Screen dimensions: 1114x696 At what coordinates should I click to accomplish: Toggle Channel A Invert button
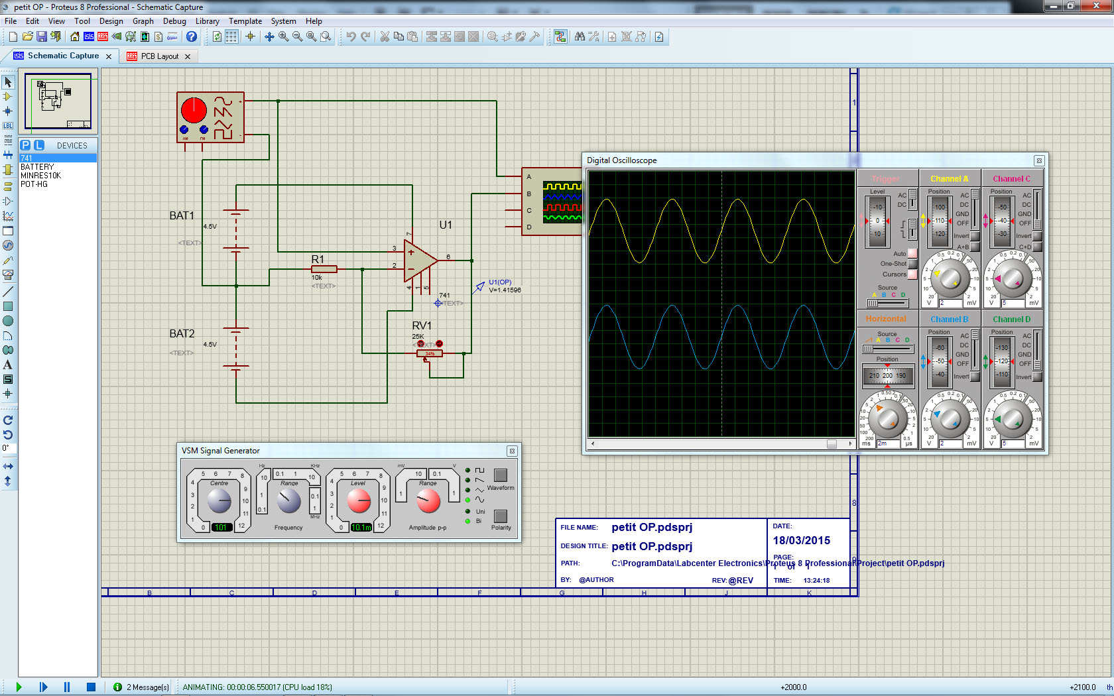975,236
